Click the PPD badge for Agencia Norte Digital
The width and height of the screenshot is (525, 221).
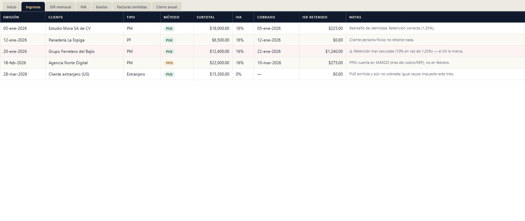click(169, 63)
